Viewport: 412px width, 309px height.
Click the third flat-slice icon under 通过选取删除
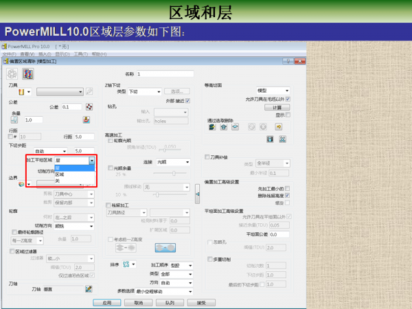pyautogui.click(x=235, y=127)
